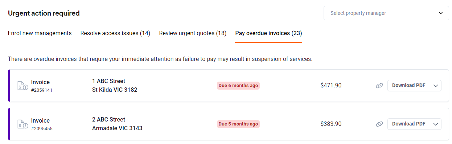Expand chevron next to second Download PDF

point(436,124)
